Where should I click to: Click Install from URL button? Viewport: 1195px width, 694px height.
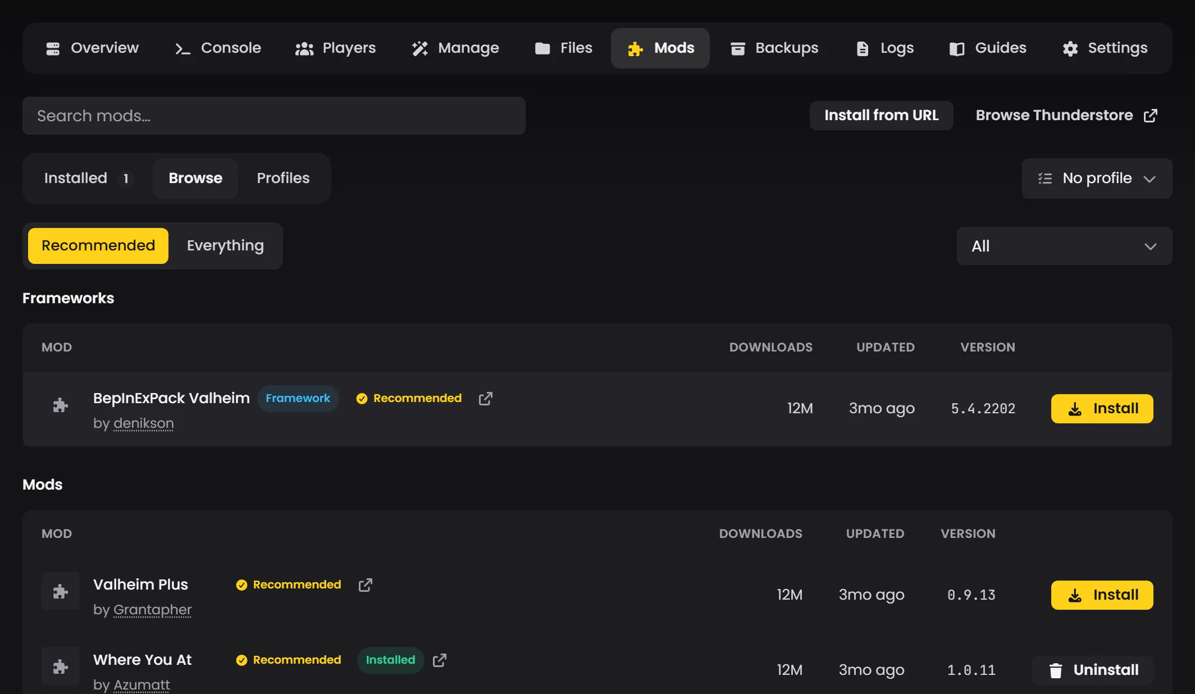[x=881, y=116]
